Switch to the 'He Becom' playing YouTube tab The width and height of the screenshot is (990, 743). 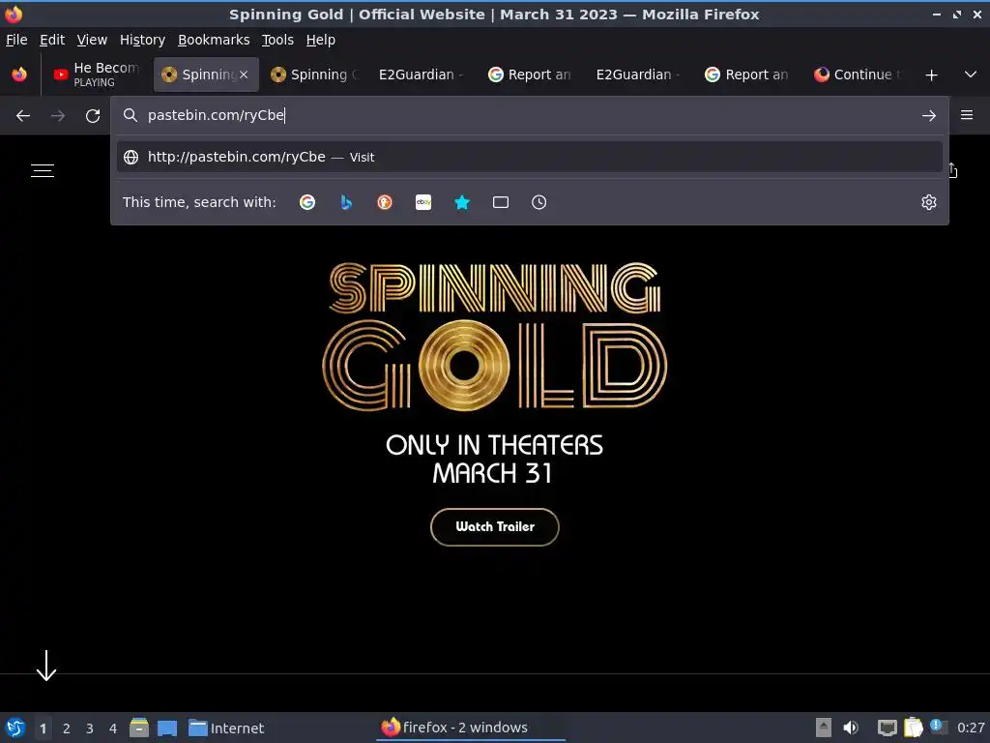pyautogui.click(x=96, y=74)
